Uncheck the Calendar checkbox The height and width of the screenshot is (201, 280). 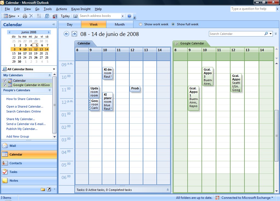click(5, 80)
